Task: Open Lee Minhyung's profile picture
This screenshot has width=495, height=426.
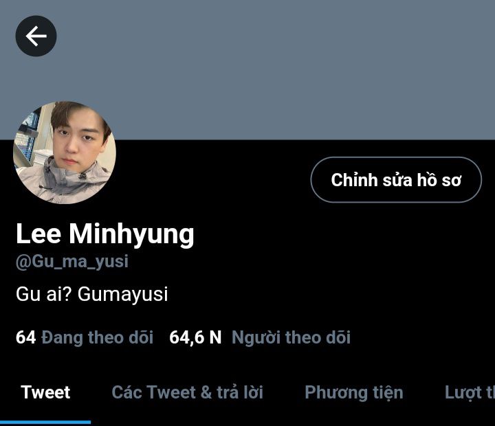Action: tap(65, 153)
